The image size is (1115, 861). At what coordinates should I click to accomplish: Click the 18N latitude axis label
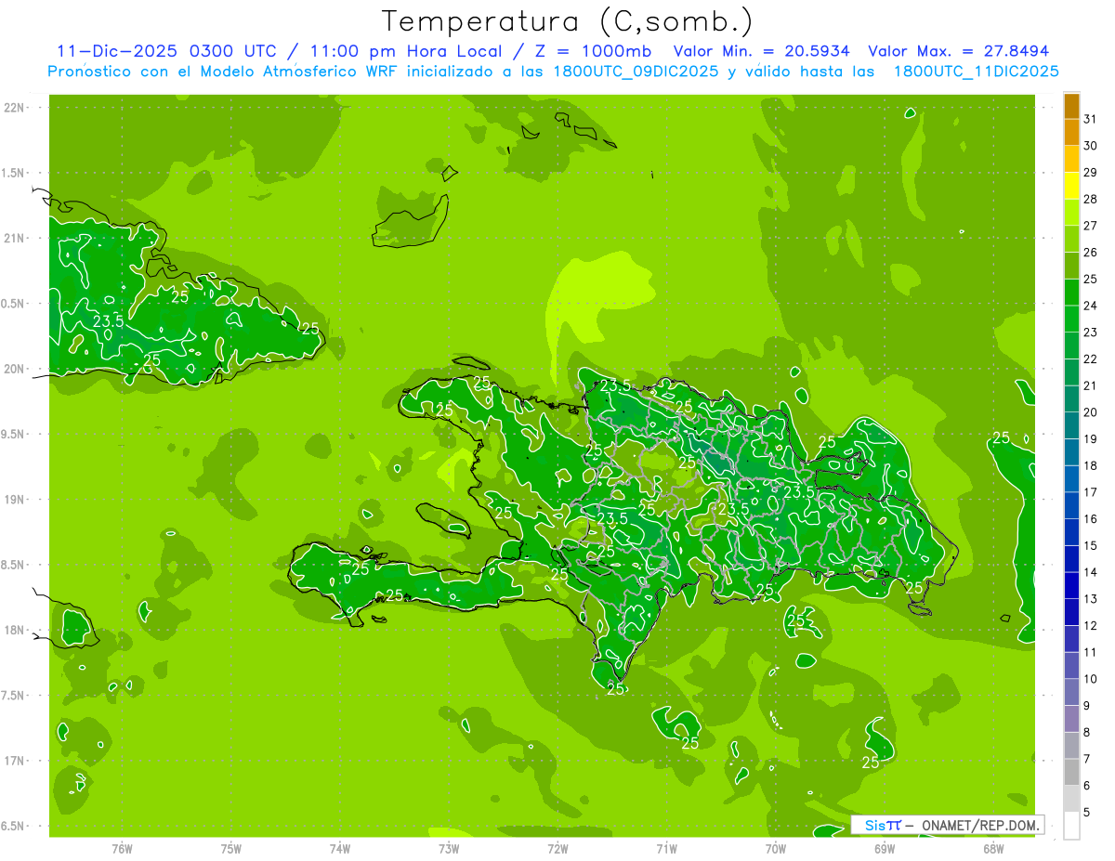[x=14, y=630]
